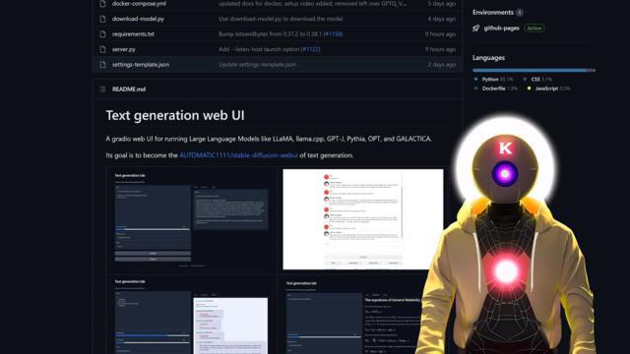Screen dimensions: 630x354
Task: Open General Relativity equations screenshot
Action: click(353, 316)
